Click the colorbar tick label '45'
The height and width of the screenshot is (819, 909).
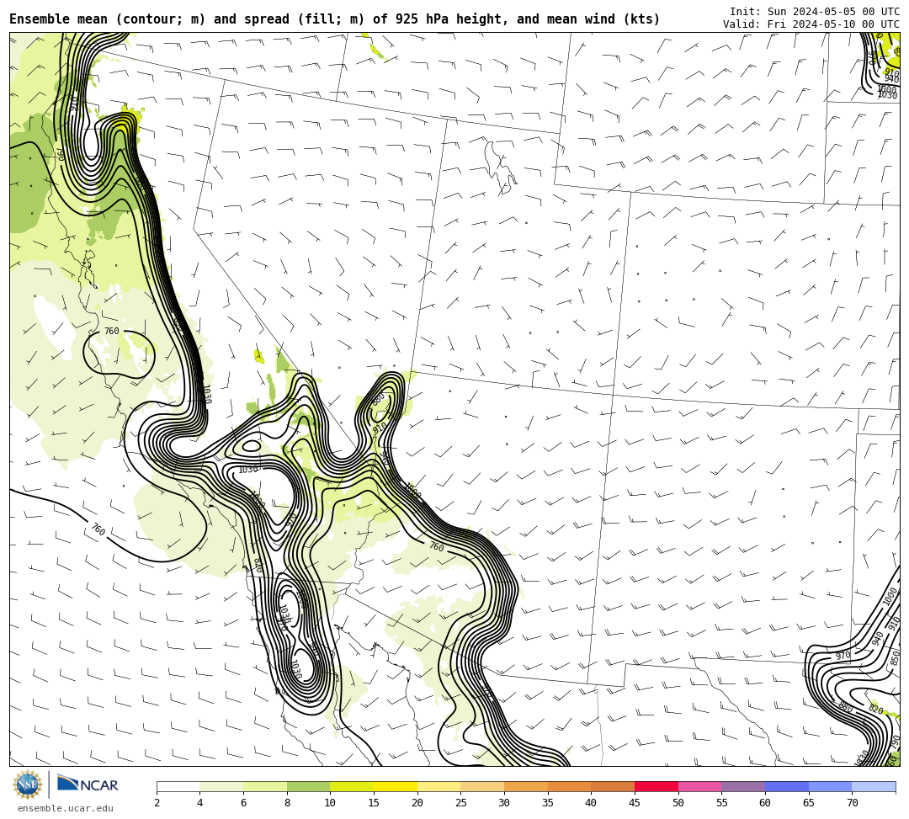pyautogui.click(x=635, y=803)
